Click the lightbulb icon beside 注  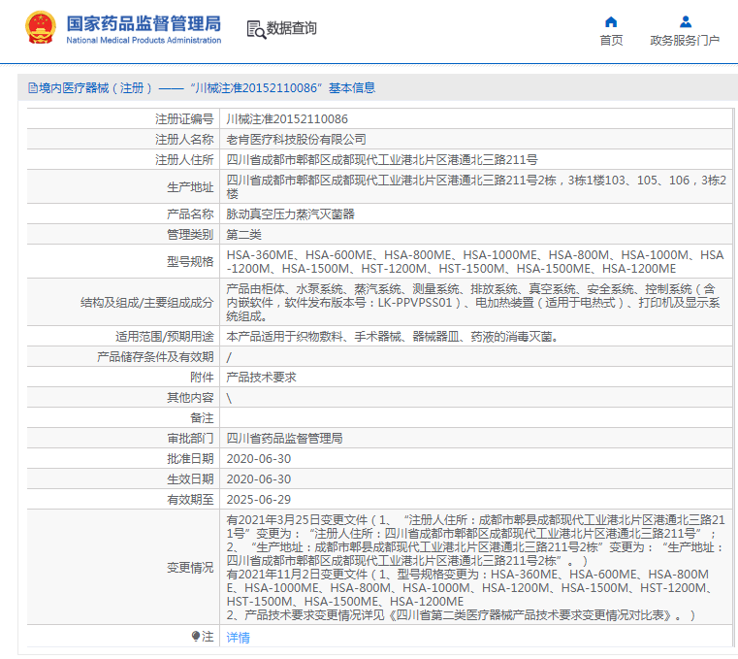(196, 637)
